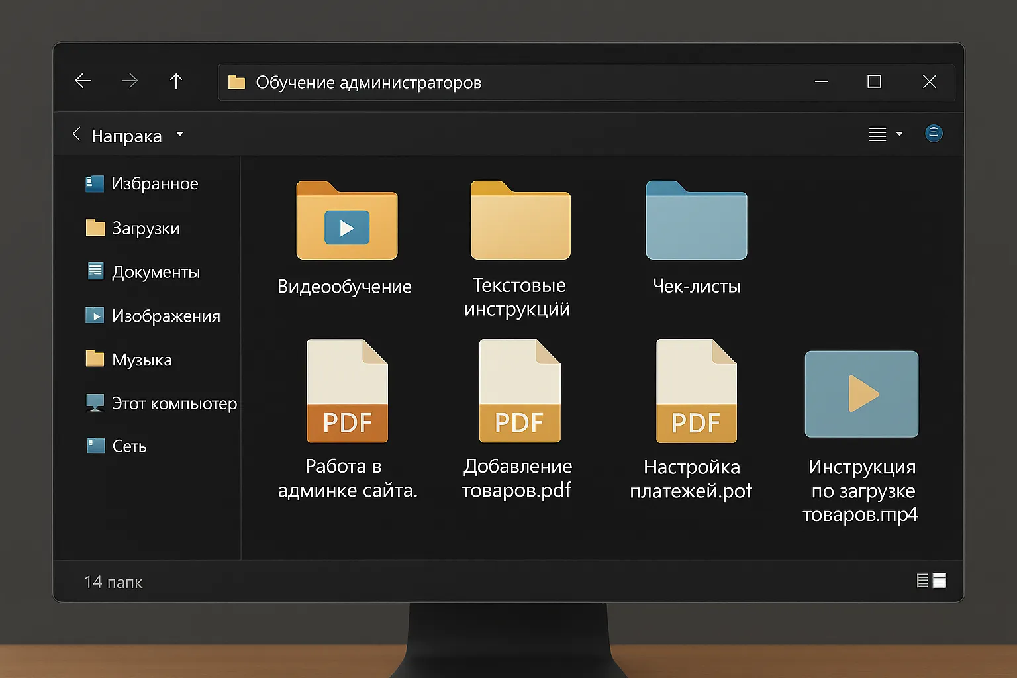1017x678 pixels.
Task: Click the forward navigation arrow
Action: pyautogui.click(x=130, y=81)
